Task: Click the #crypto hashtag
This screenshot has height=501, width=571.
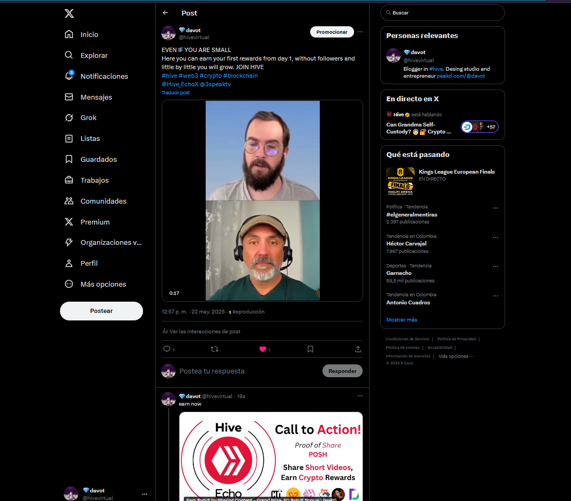Action: (x=211, y=76)
